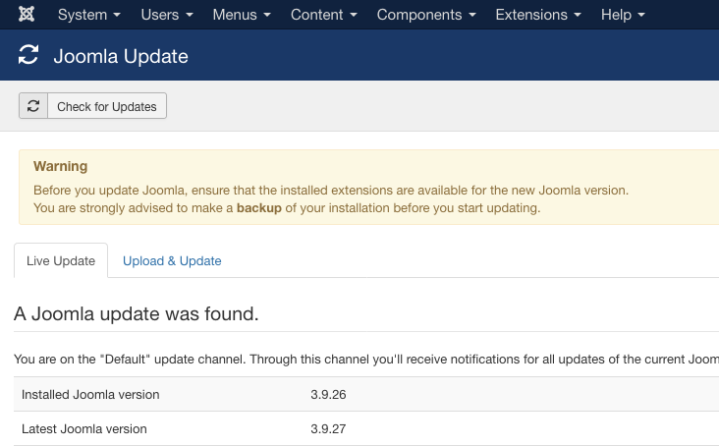The height and width of the screenshot is (446, 719).
Task: Click the Joomla logo icon
Action: (x=27, y=14)
